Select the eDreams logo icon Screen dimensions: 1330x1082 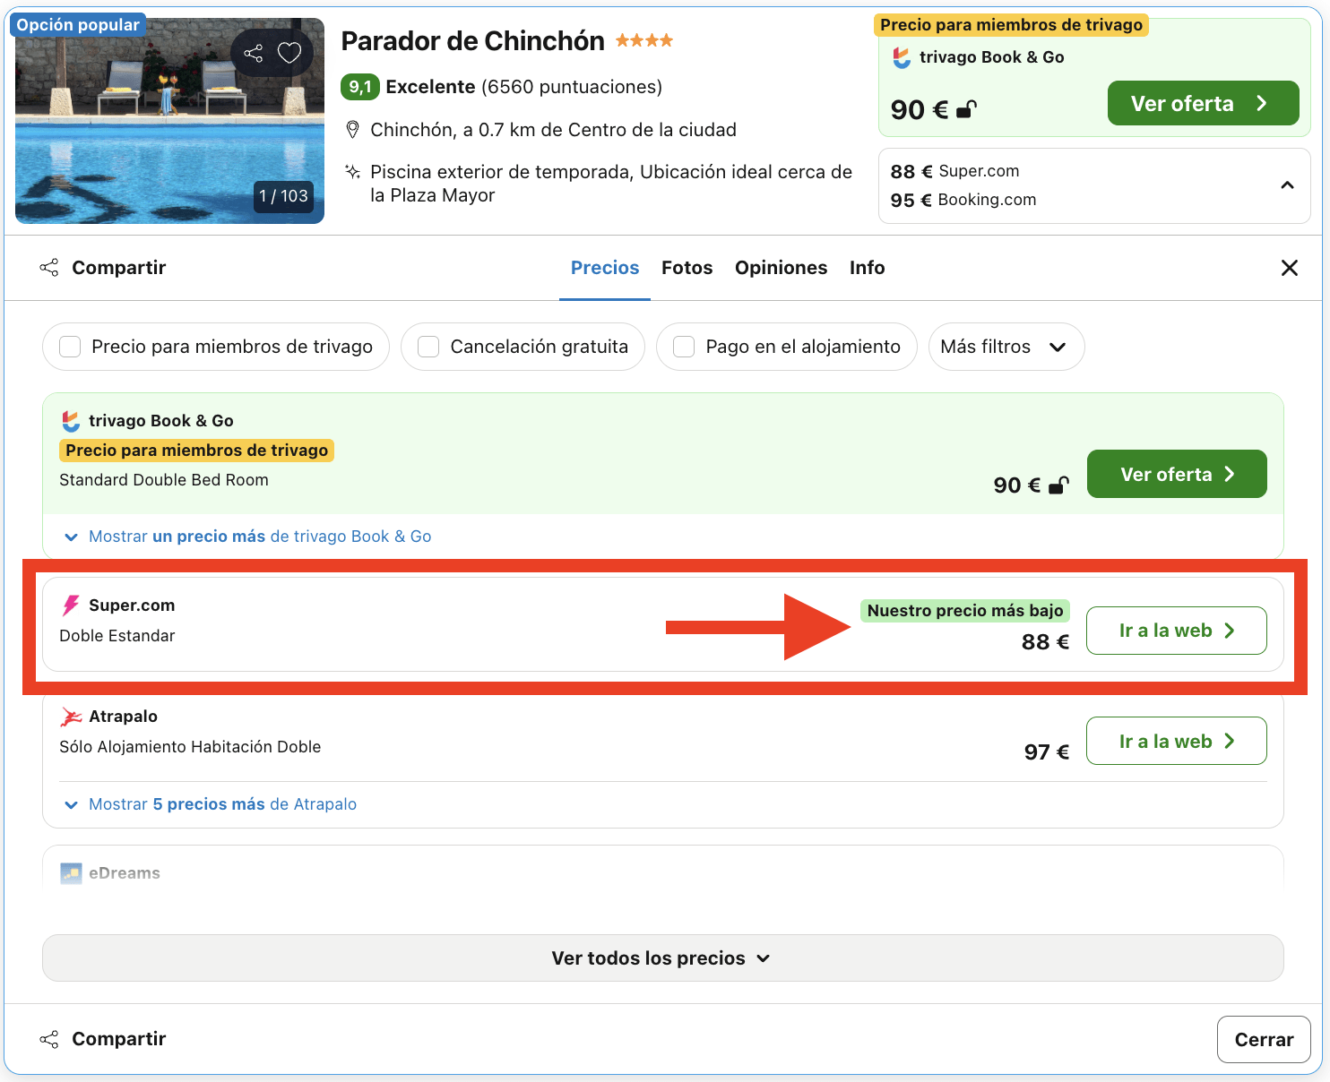click(70, 872)
